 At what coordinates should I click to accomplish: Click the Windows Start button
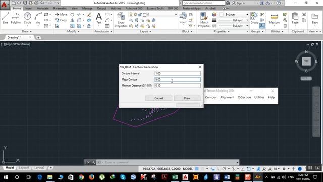6,177
